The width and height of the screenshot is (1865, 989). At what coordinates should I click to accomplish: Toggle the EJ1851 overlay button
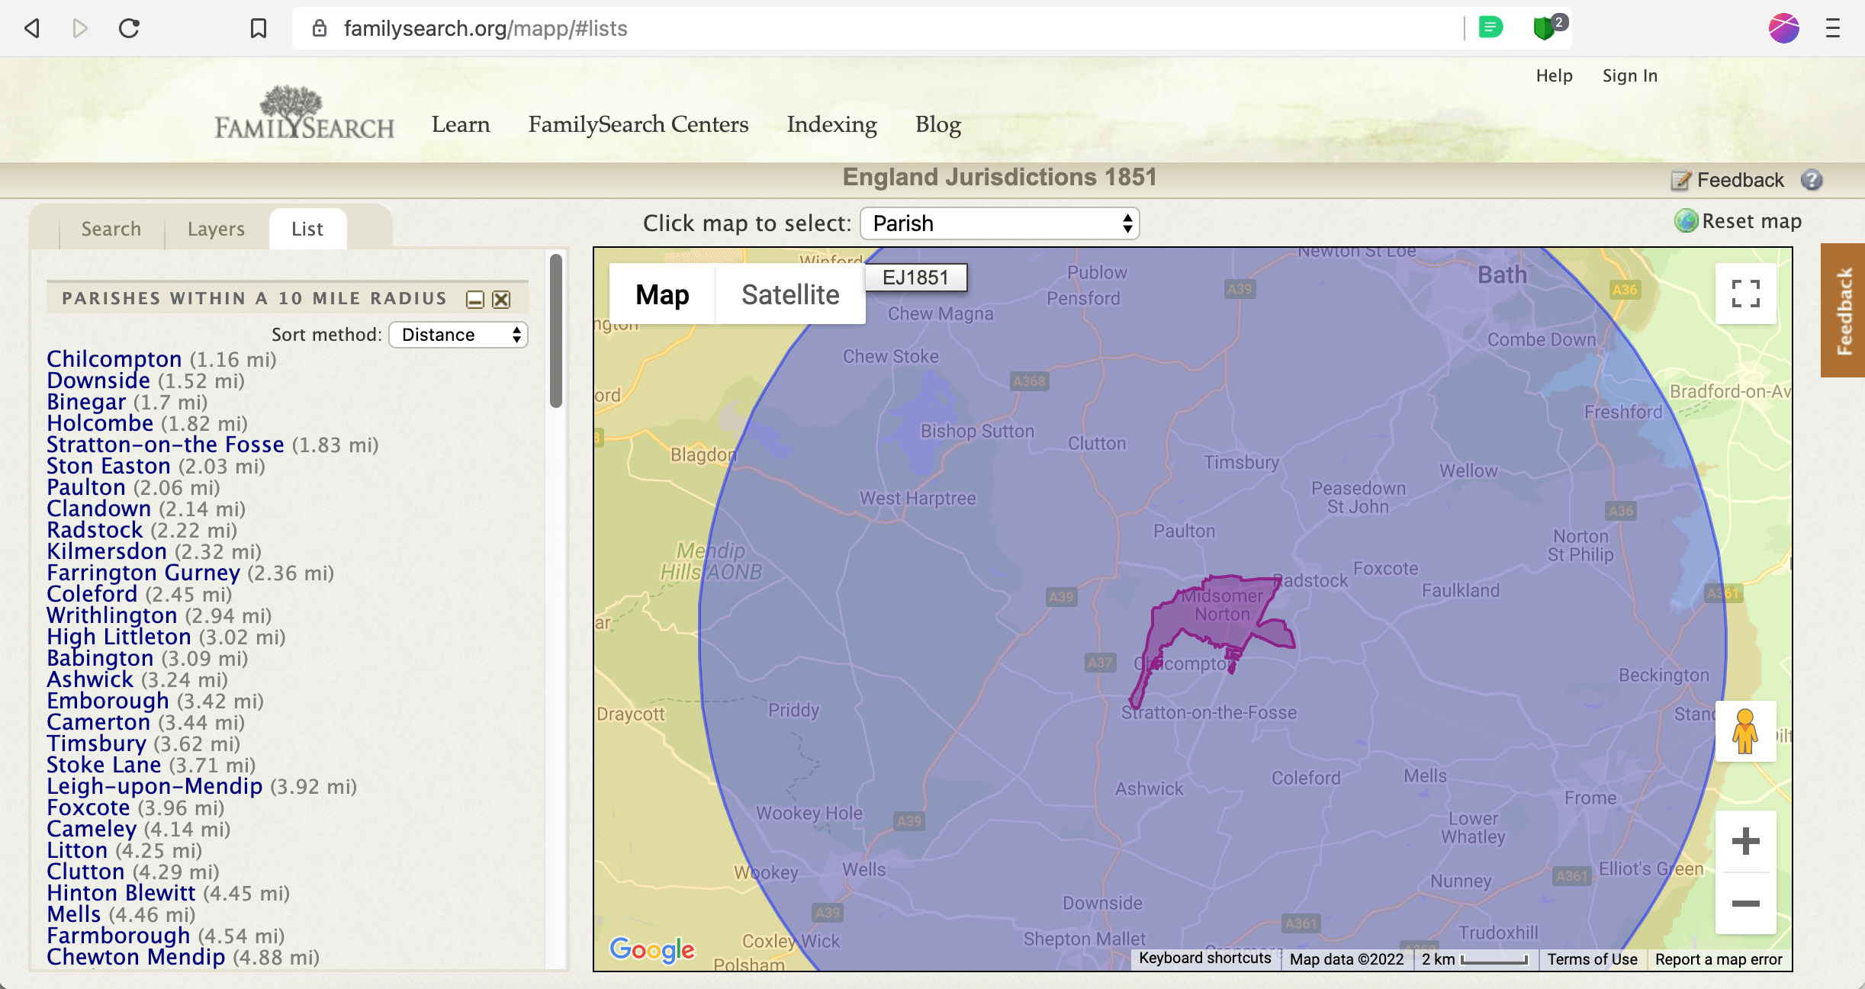click(915, 278)
